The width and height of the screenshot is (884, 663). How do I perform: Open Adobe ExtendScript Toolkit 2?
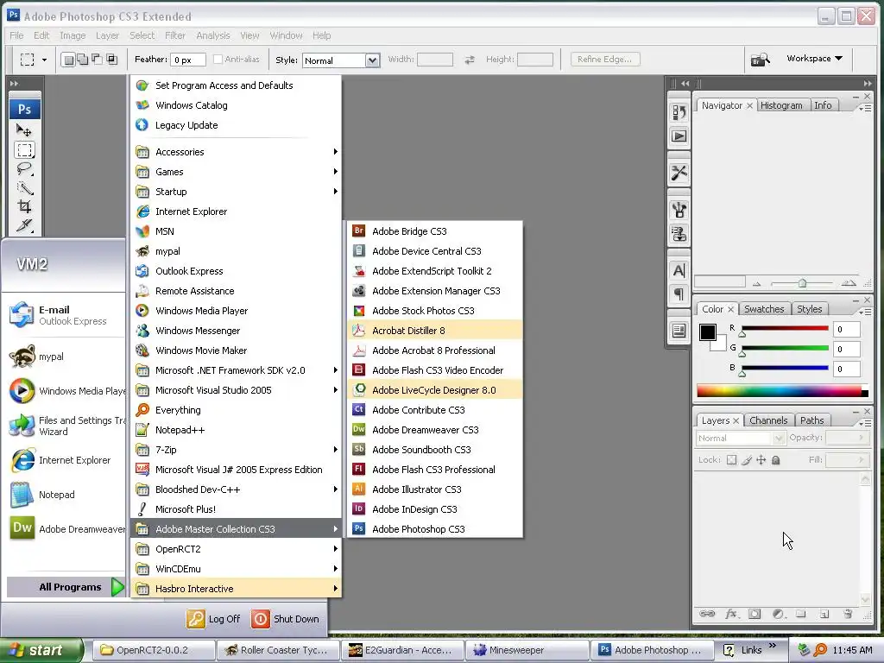point(435,271)
